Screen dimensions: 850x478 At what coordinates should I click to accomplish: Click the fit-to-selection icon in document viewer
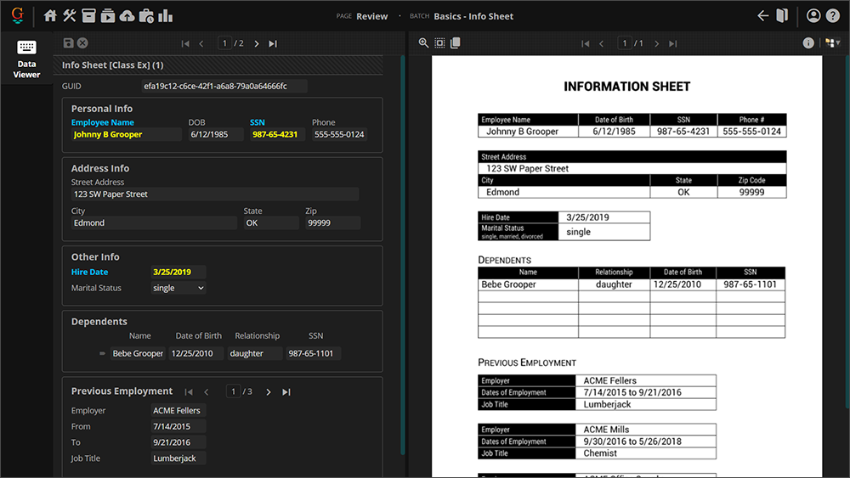pyautogui.click(x=439, y=43)
